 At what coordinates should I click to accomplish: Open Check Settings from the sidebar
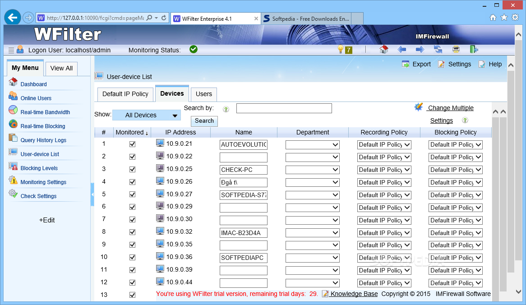(x=38, y=196)
